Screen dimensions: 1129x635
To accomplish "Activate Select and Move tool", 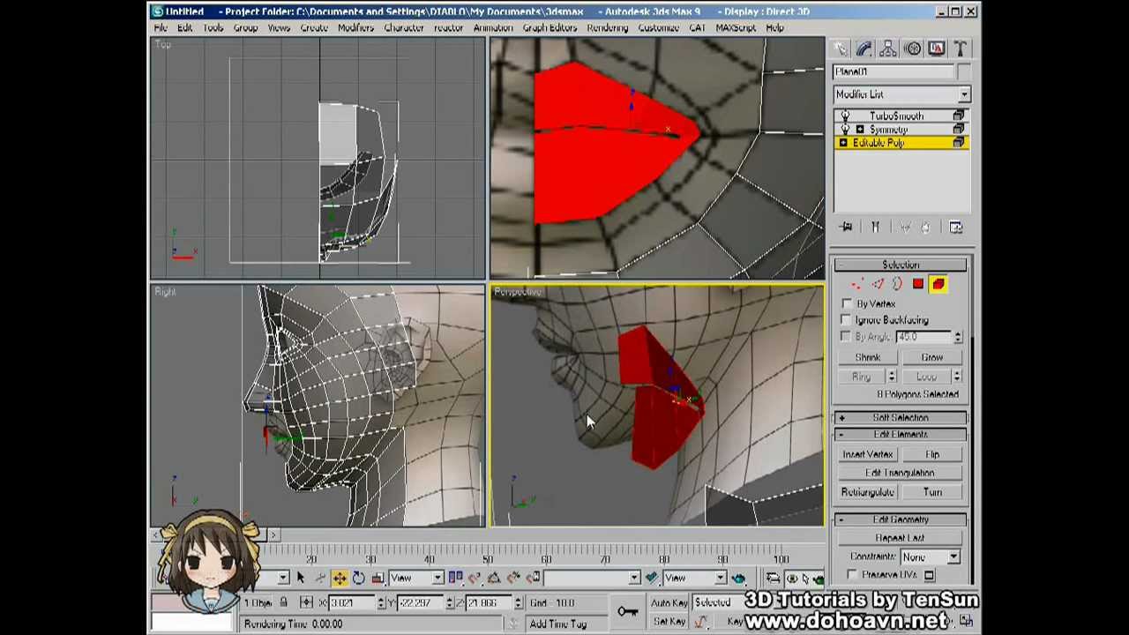I will 340,578.
